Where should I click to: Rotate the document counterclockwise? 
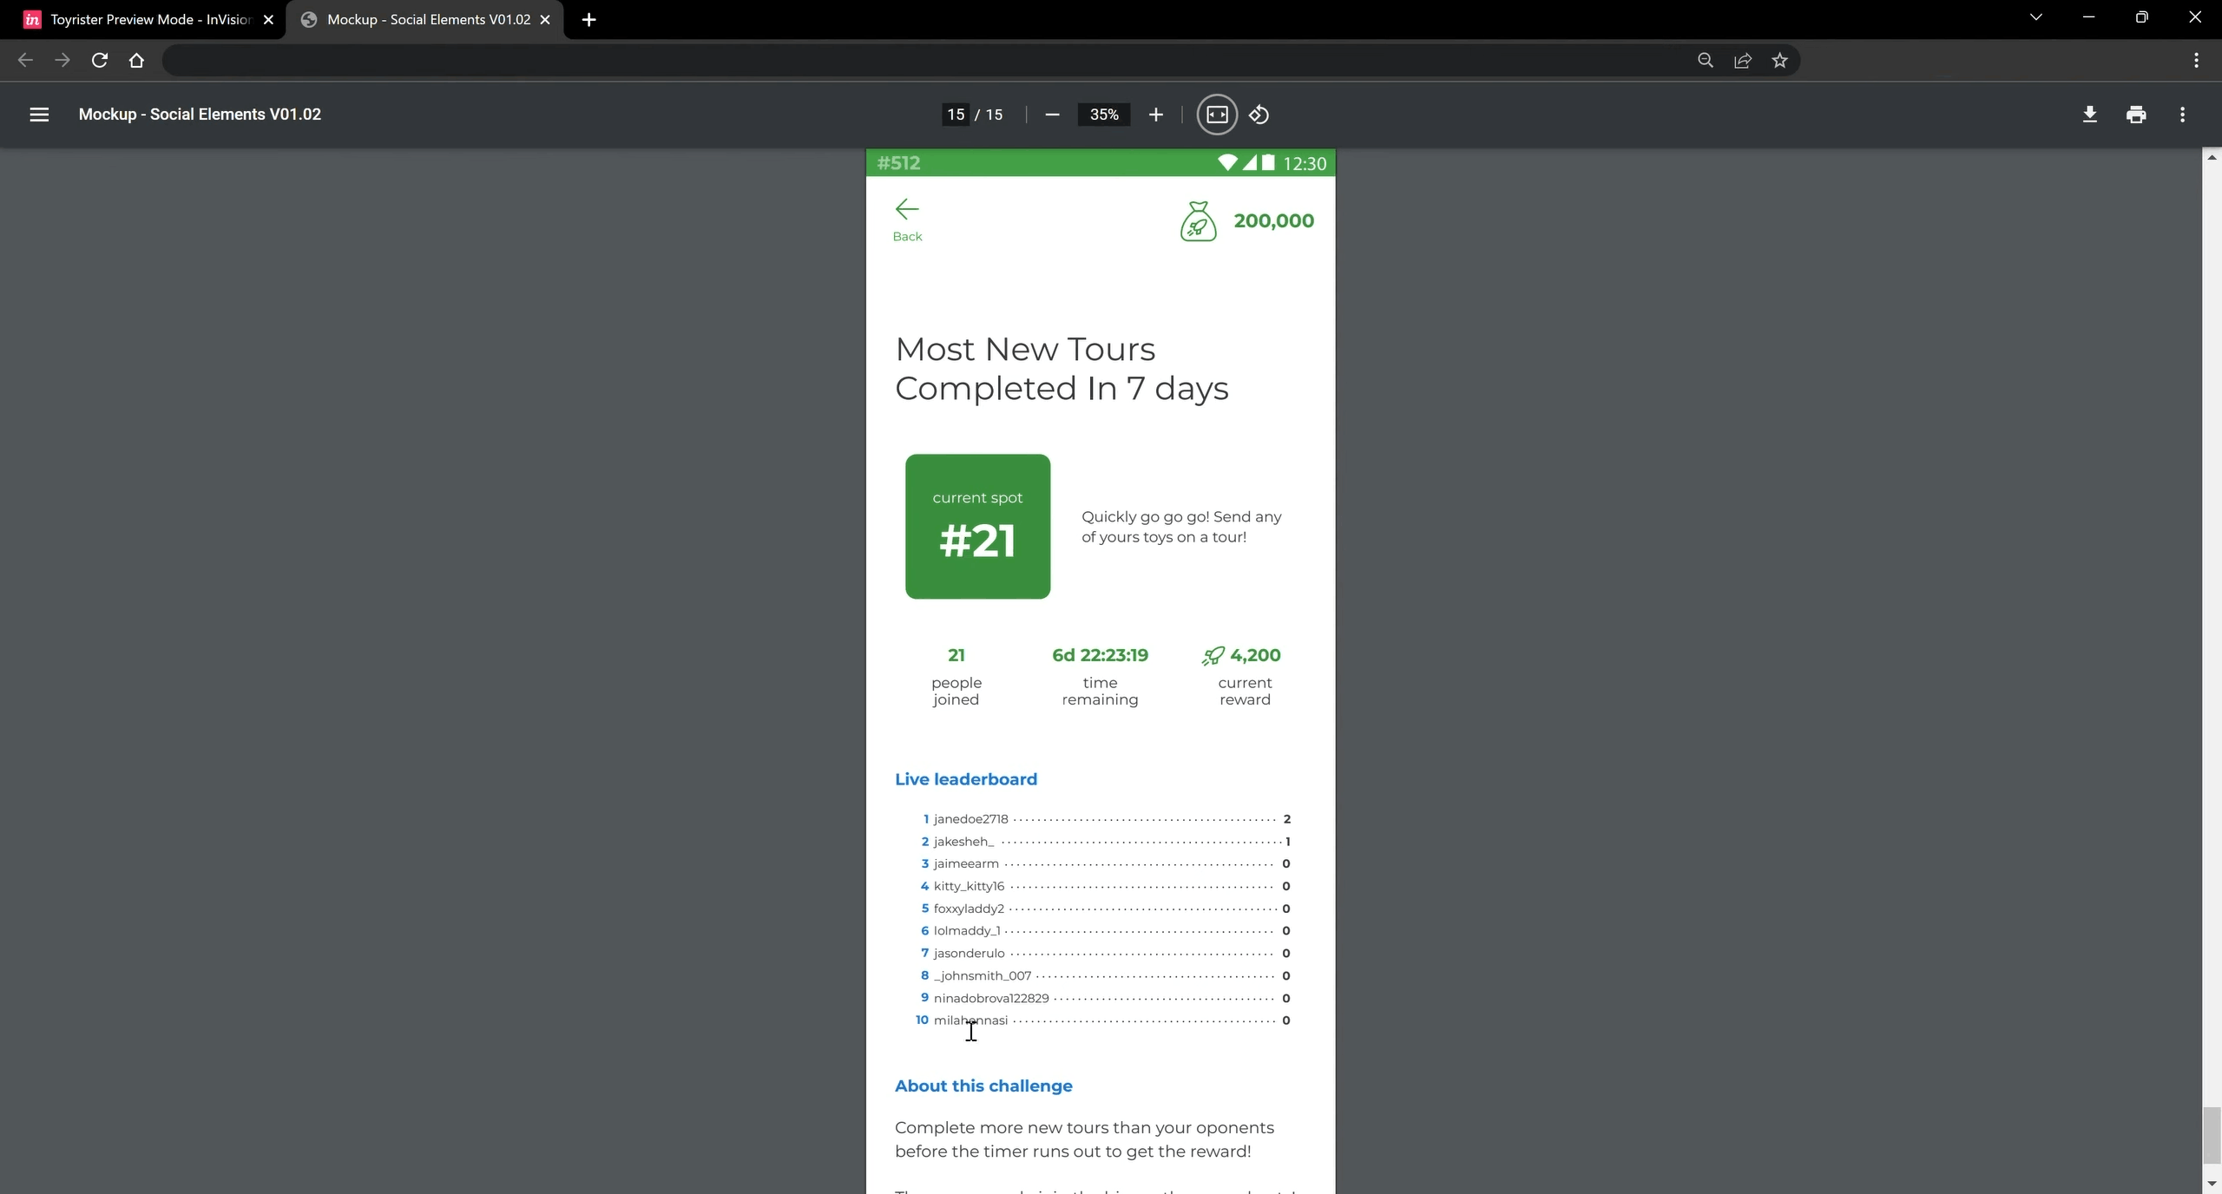1259,115
